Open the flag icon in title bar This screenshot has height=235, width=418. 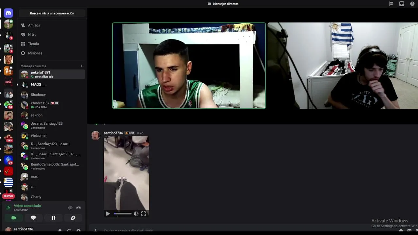tap(391, 4)
